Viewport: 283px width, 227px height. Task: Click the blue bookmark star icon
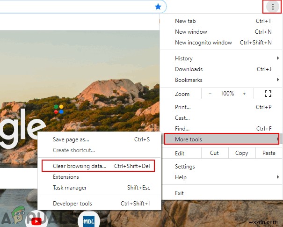[x=158, y=7]
